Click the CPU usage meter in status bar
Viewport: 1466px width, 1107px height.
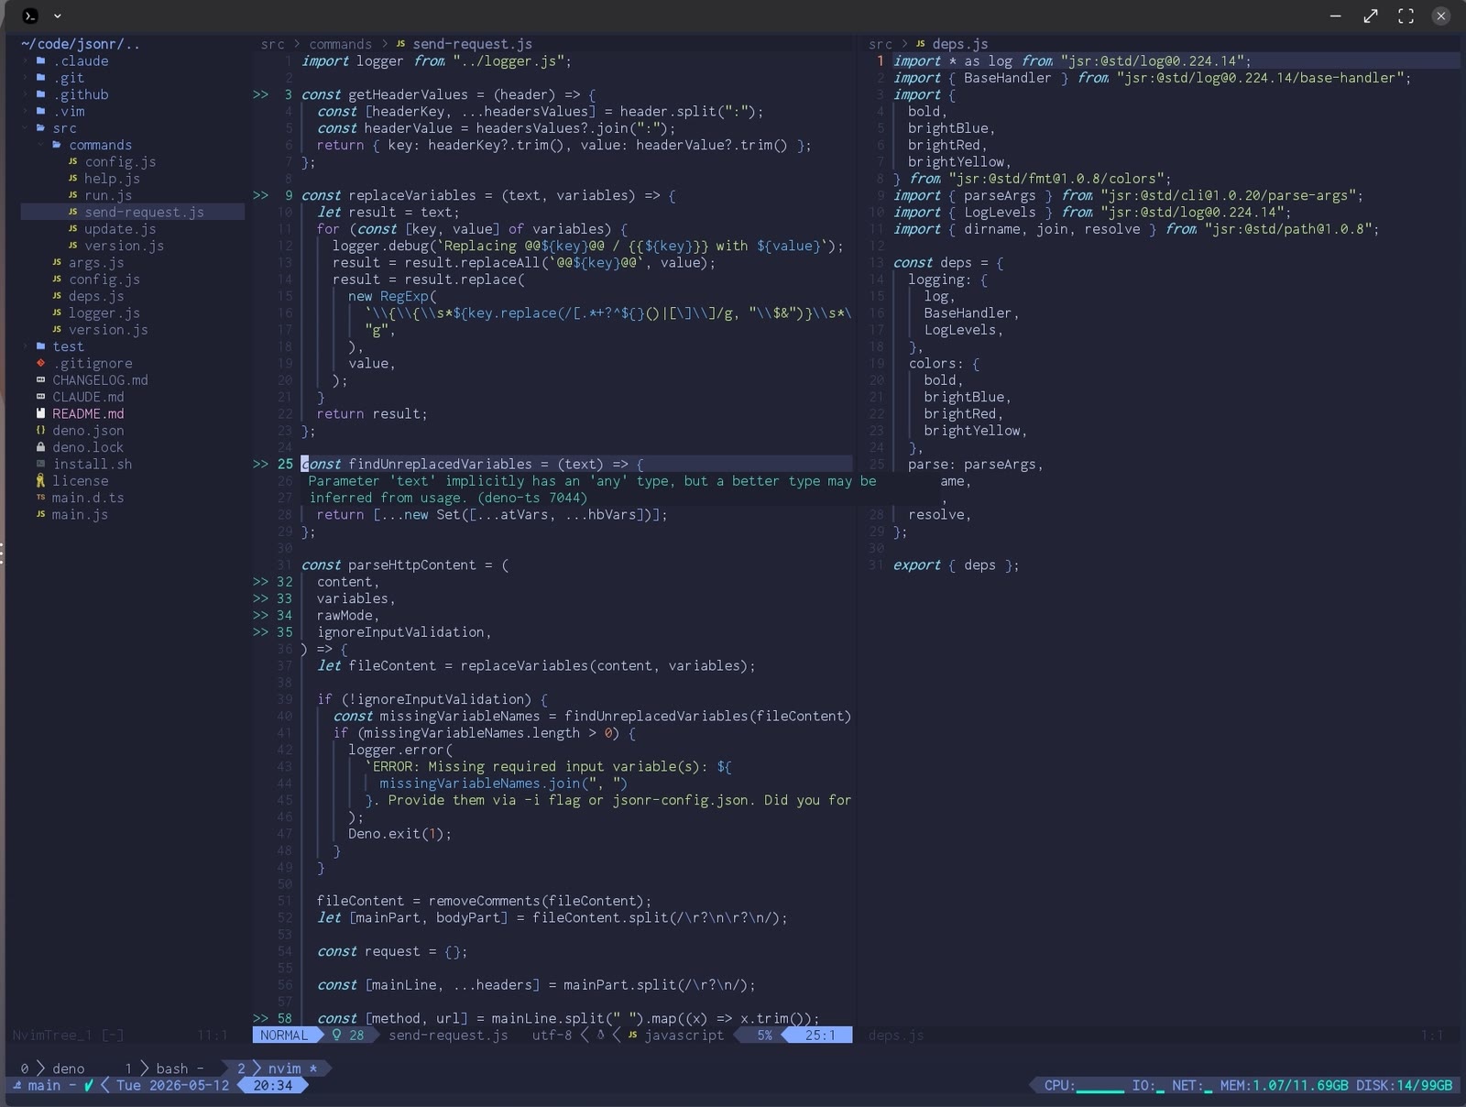[1084, 1085]
